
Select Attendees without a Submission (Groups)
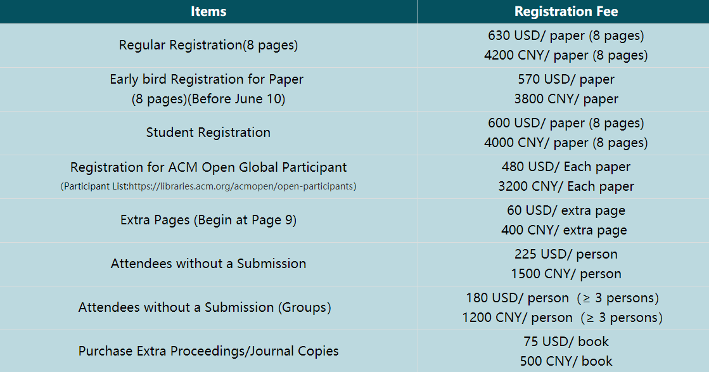(x=205, y=307)
